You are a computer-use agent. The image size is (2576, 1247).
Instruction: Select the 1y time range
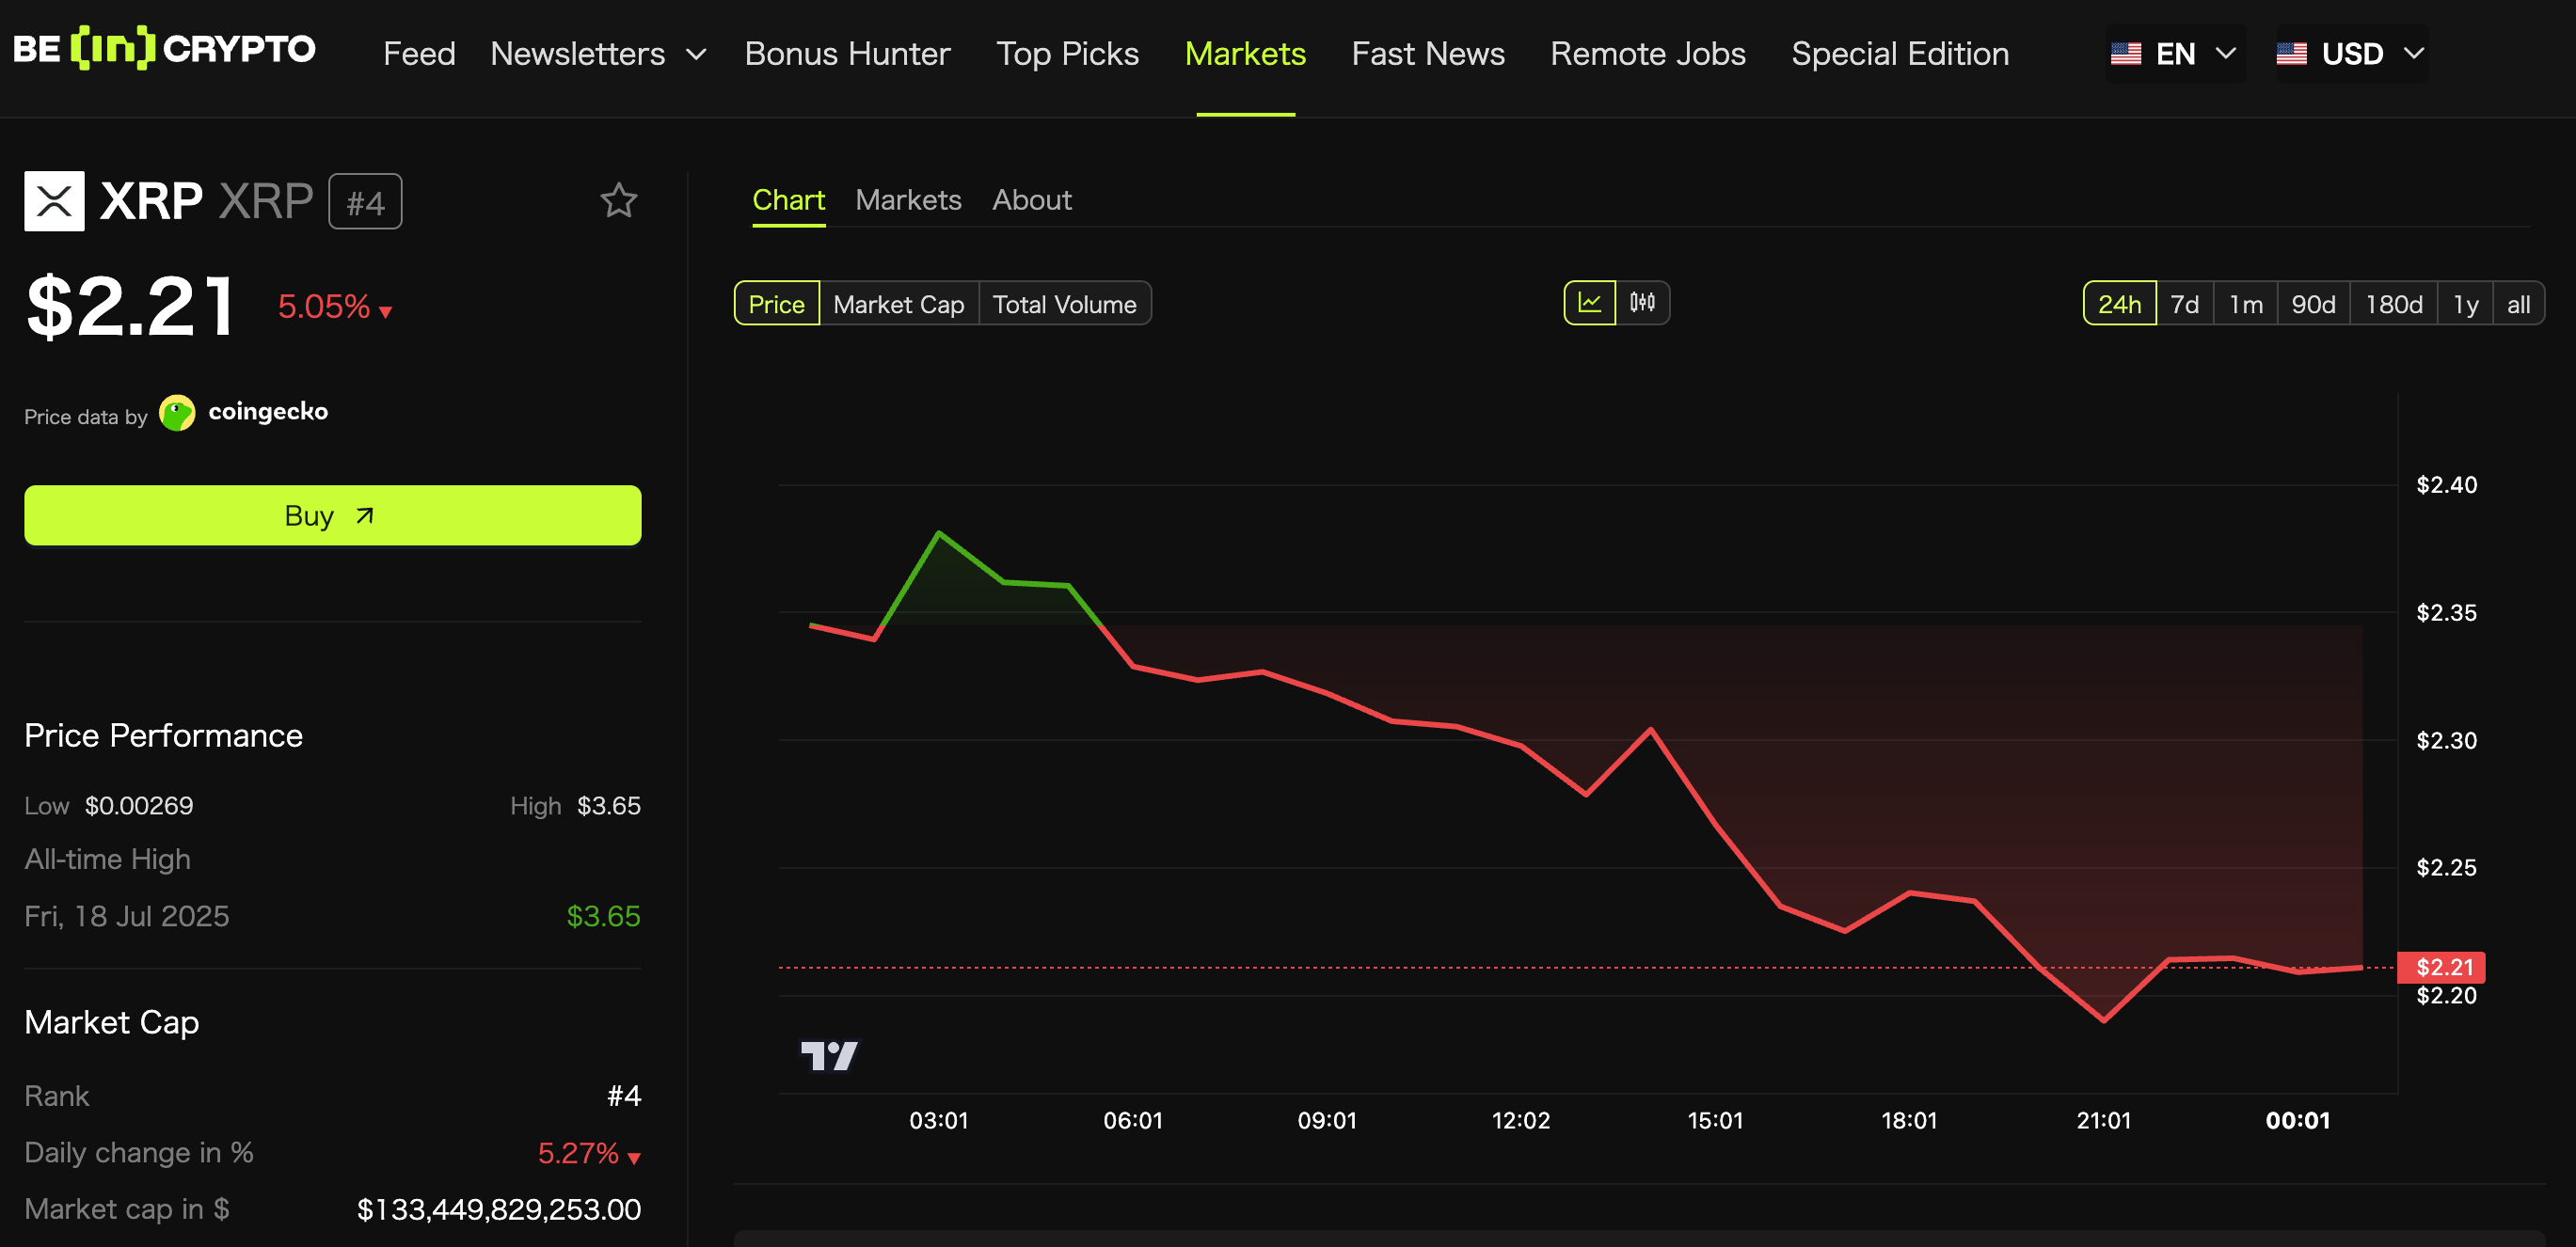click(2465, 304)
